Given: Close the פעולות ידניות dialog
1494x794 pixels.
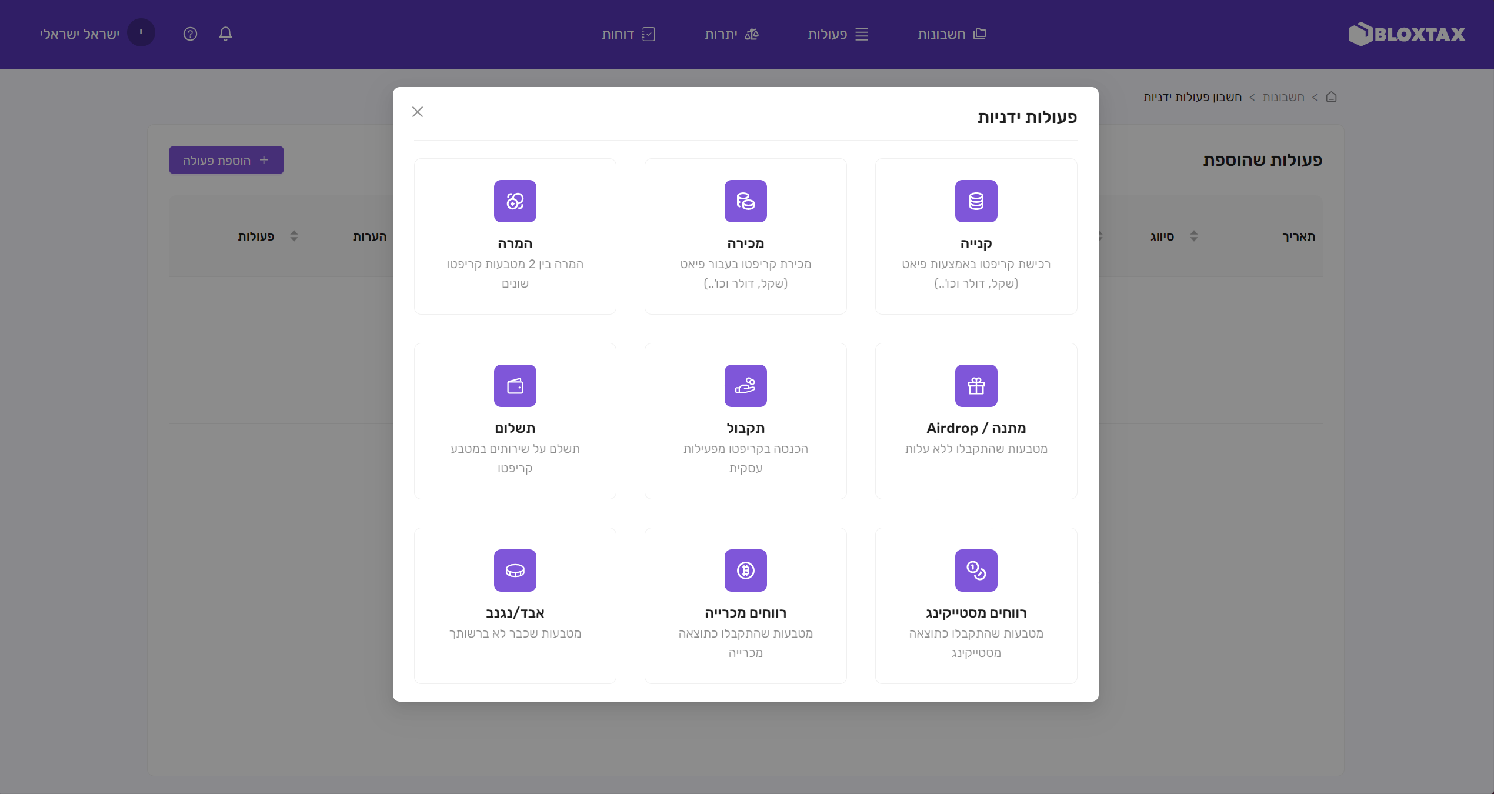Looking at the screenshot, I should (x=418, y=112).
